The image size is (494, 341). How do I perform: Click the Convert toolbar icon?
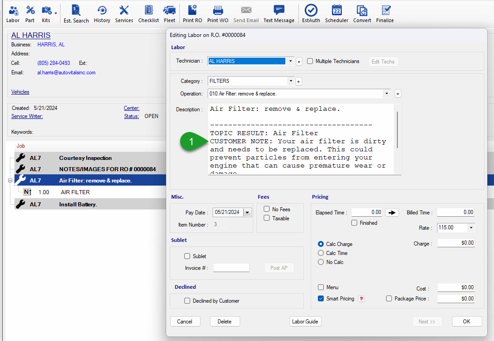point(362,14)
